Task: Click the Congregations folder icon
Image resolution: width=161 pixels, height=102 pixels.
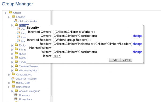Action: [13, 74]
